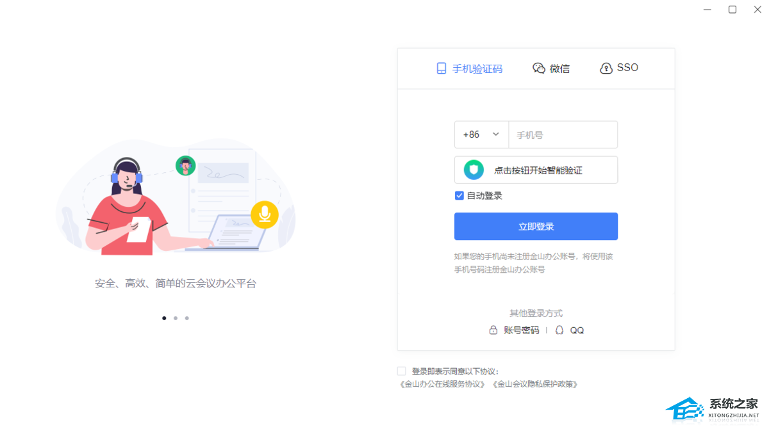The width and height of the screenshot is (769, 427).
Task: Click the green avatar icon in illustration
Action: click(185, 166)
